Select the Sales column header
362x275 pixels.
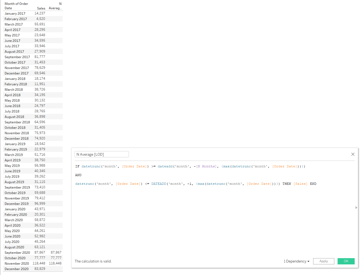[41, 8]
